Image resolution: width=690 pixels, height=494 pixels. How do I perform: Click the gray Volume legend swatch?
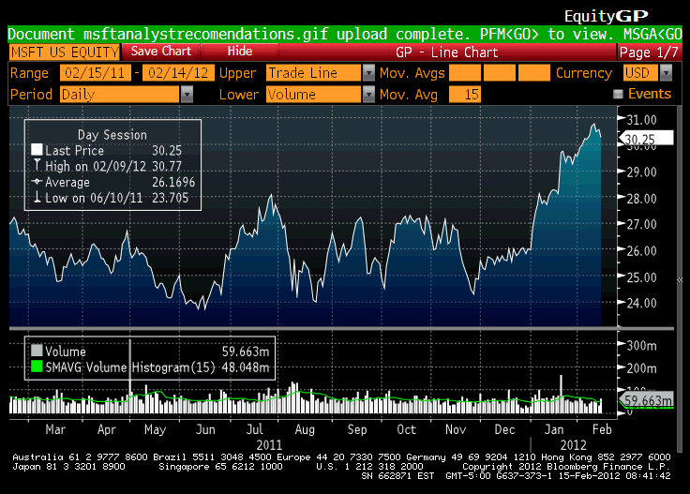[x=37, y=351]
